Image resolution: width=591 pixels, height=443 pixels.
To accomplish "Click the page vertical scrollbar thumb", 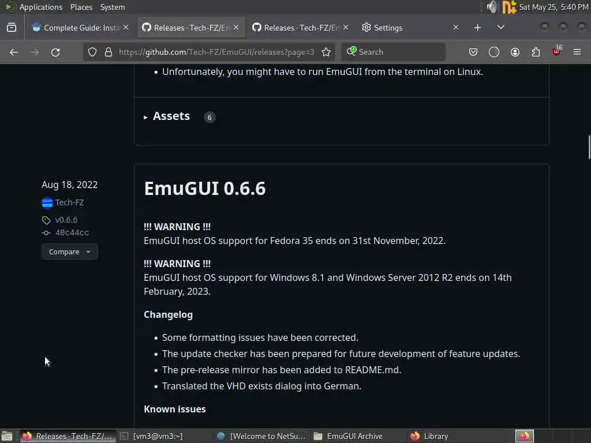I will [x=589, y=147].
